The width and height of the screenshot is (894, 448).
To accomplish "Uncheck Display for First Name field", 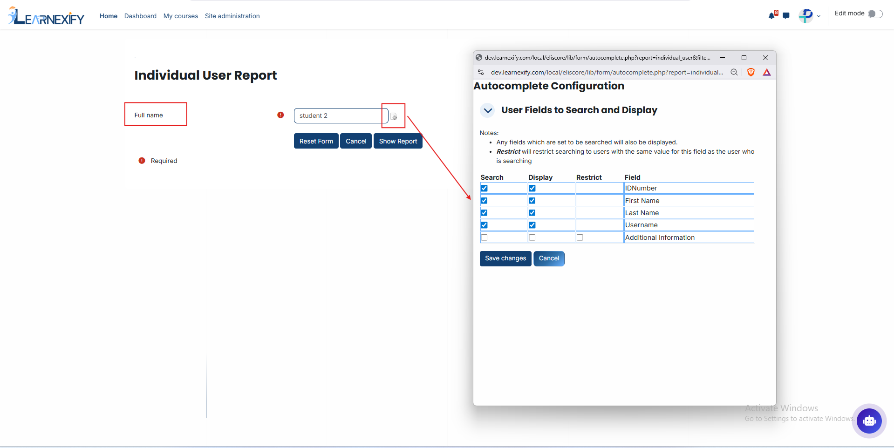I will point(532,201).
